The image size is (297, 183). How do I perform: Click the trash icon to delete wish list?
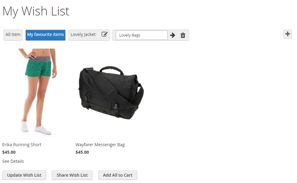coord(183,35)
